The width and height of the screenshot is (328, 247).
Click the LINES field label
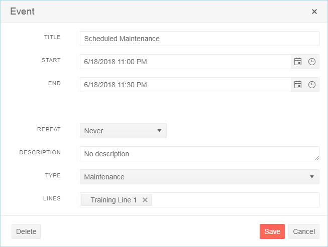point(51,198)
